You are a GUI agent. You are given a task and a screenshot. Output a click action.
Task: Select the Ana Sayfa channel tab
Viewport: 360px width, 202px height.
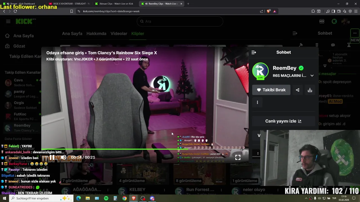click(x=72, y=33)
